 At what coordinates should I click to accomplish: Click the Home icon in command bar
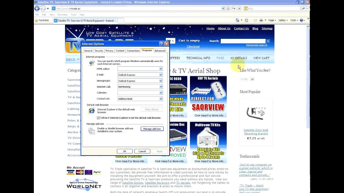click(x=237, y=20)
